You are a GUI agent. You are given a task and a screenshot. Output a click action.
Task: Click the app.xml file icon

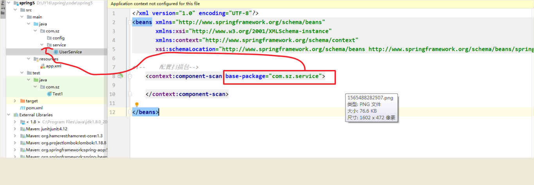click(x=42, y=66)
